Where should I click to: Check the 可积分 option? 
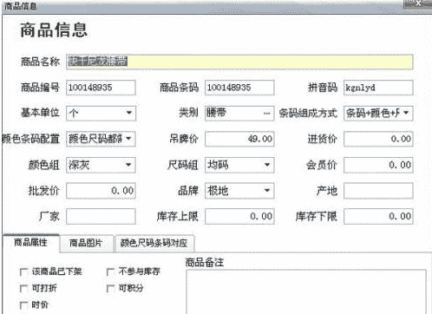[x=110, y=288]
